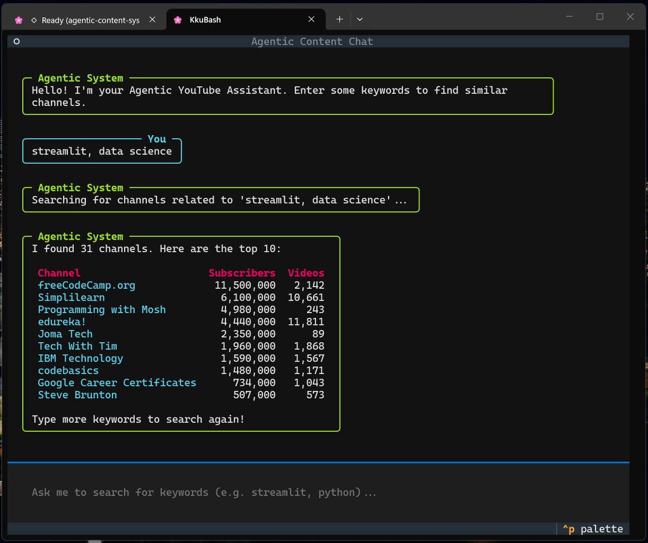Click the 734,000 subscribers value
Image resolution: width=648 pixels, height=543 pixels.
254,383
